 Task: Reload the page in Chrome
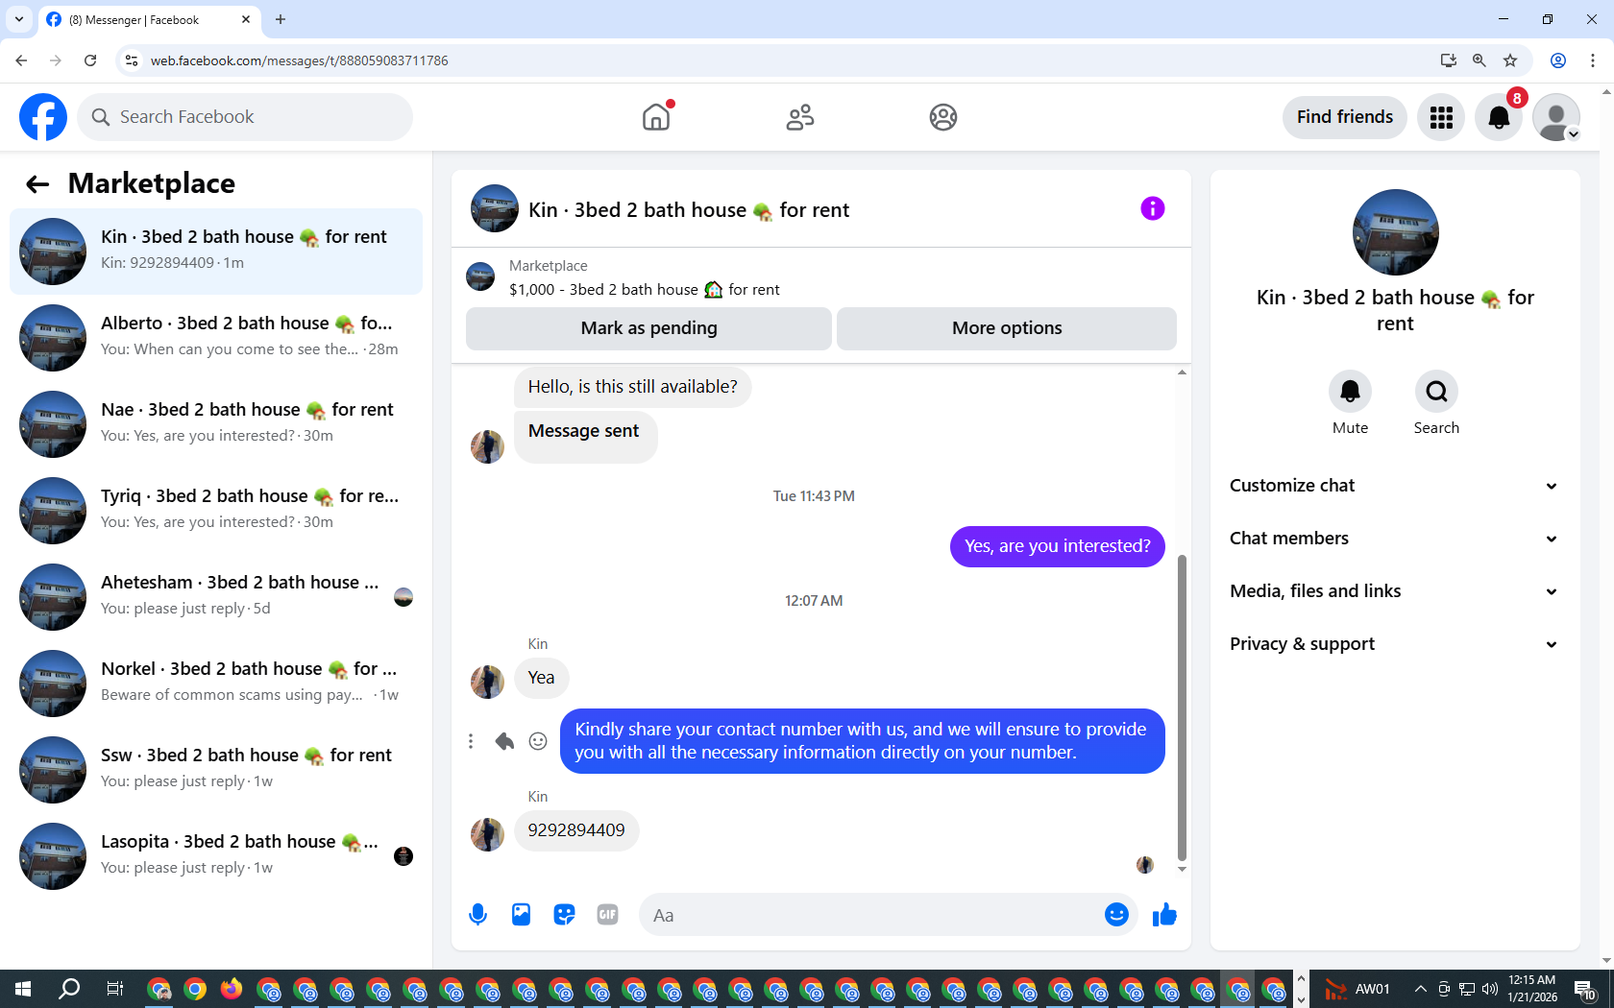[x=90, y=60]
